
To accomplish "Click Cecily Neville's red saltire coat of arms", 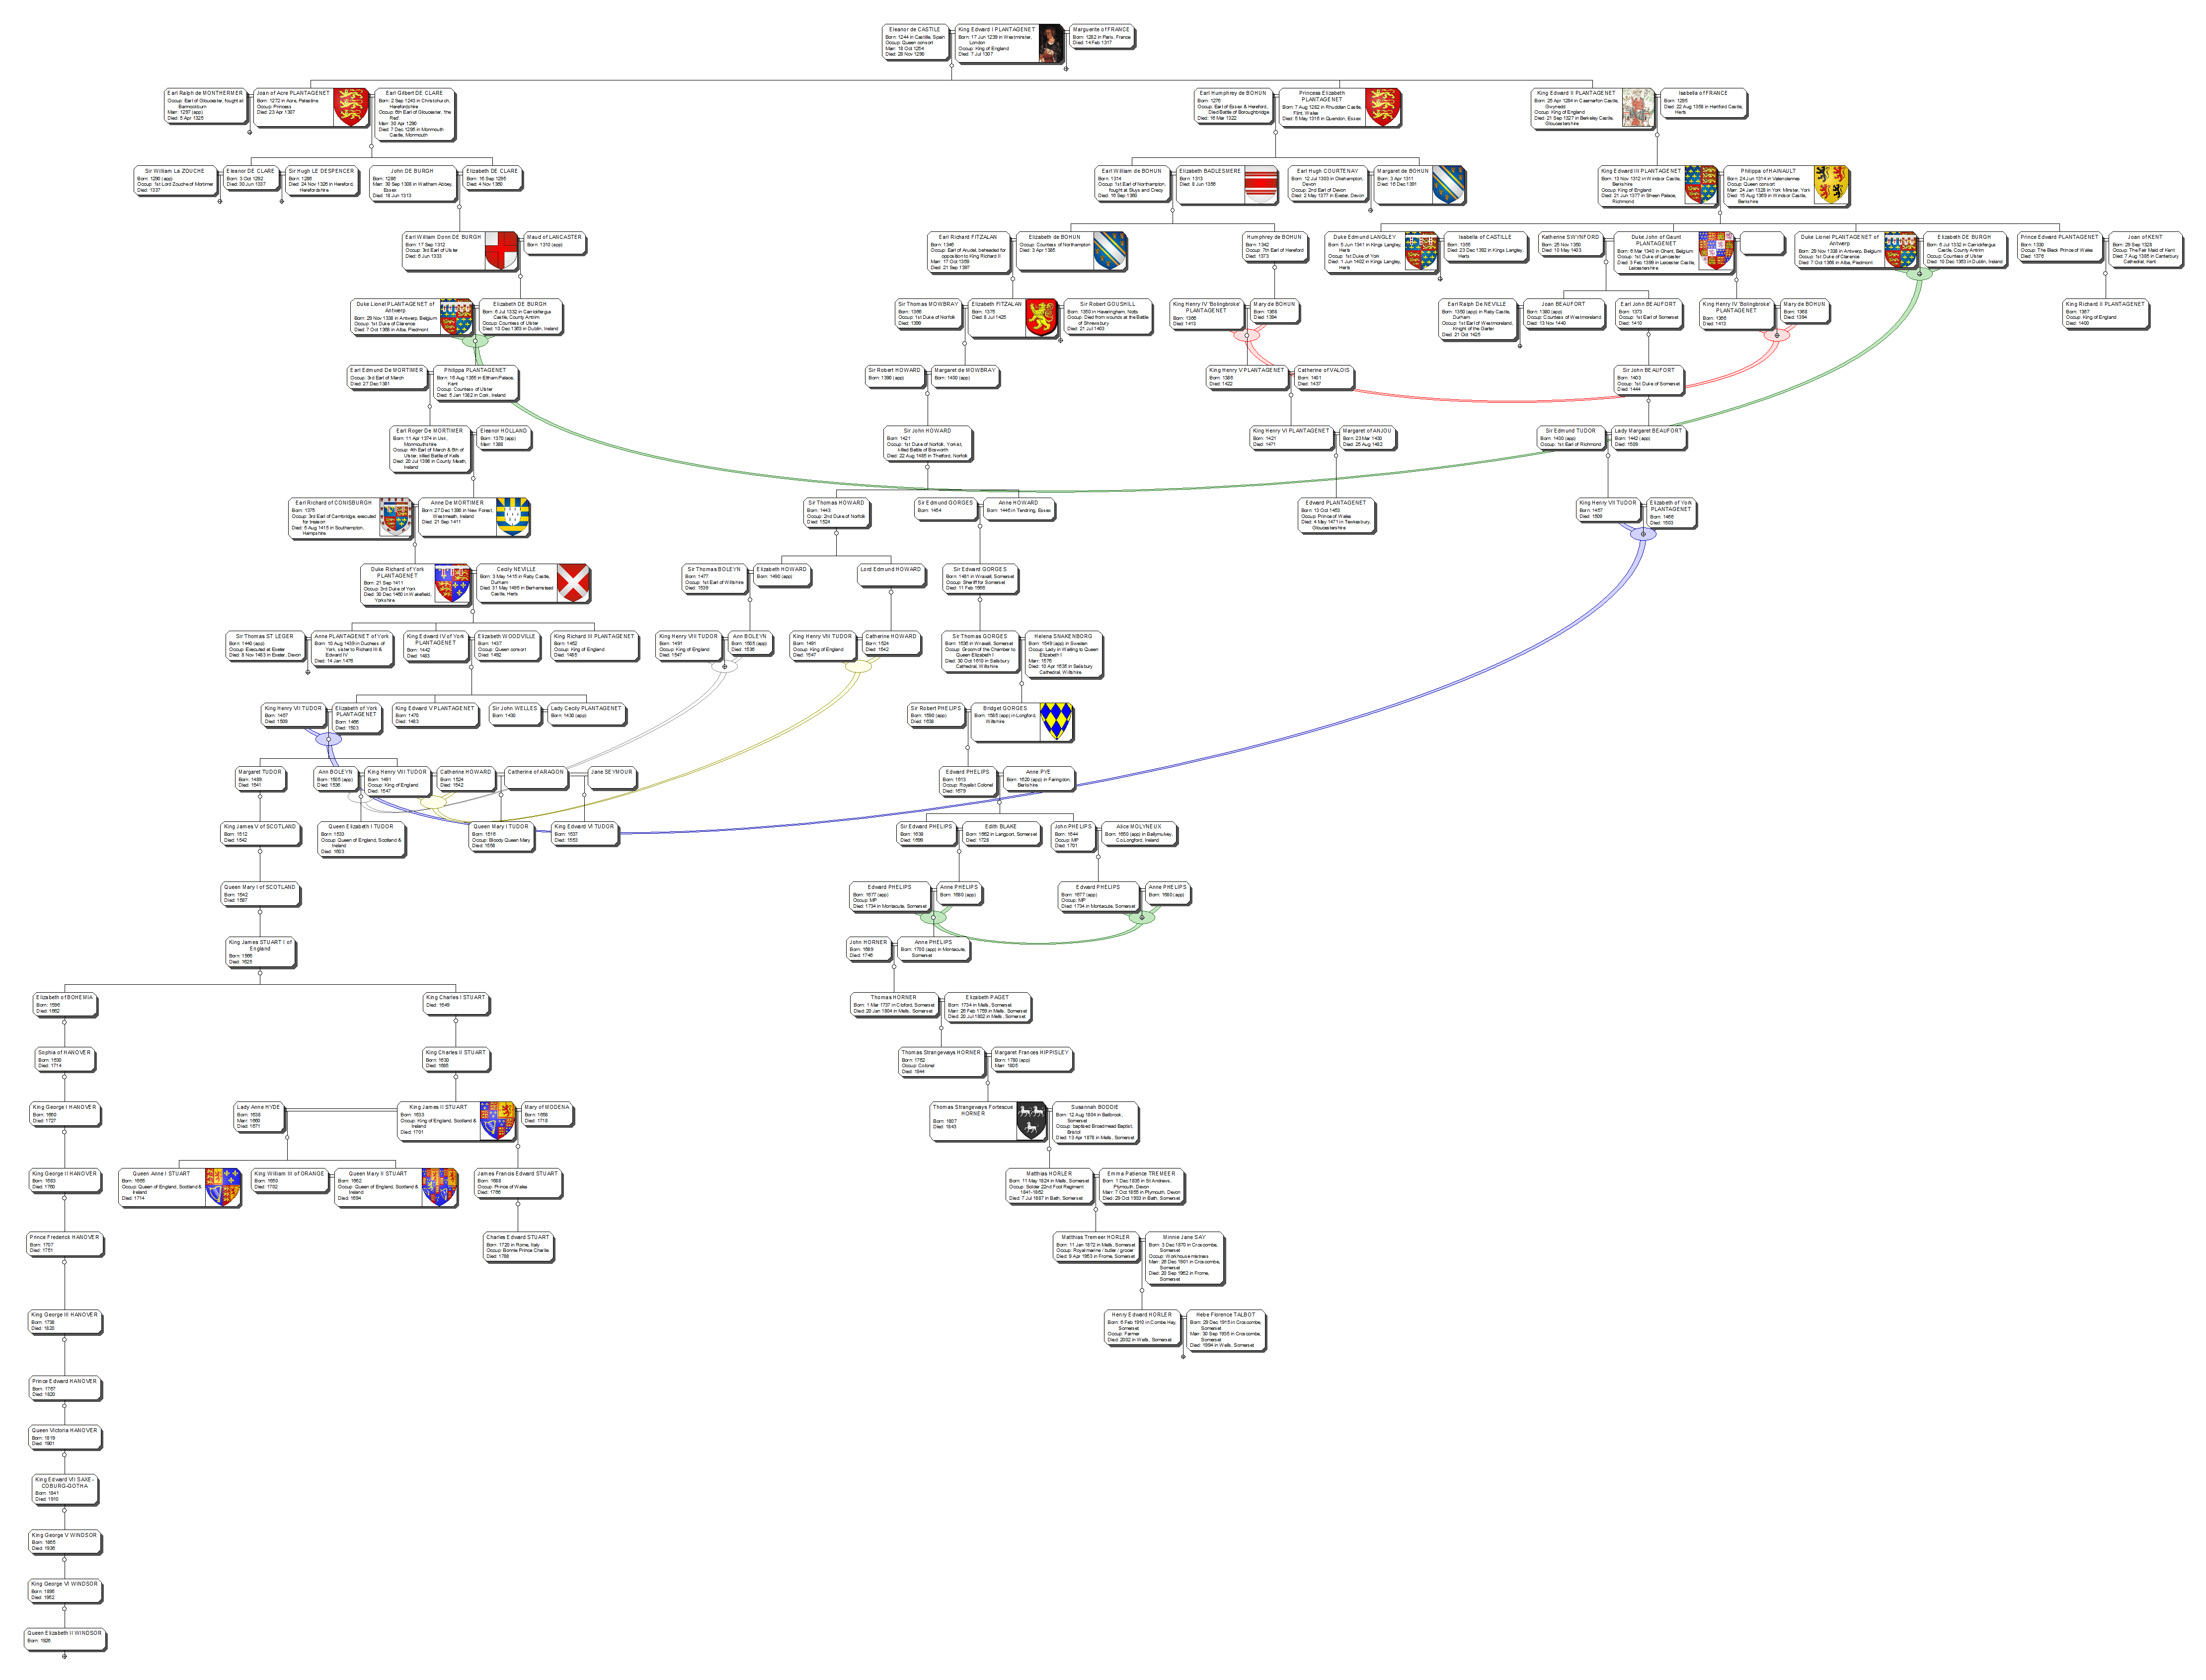I will [572, 583].
